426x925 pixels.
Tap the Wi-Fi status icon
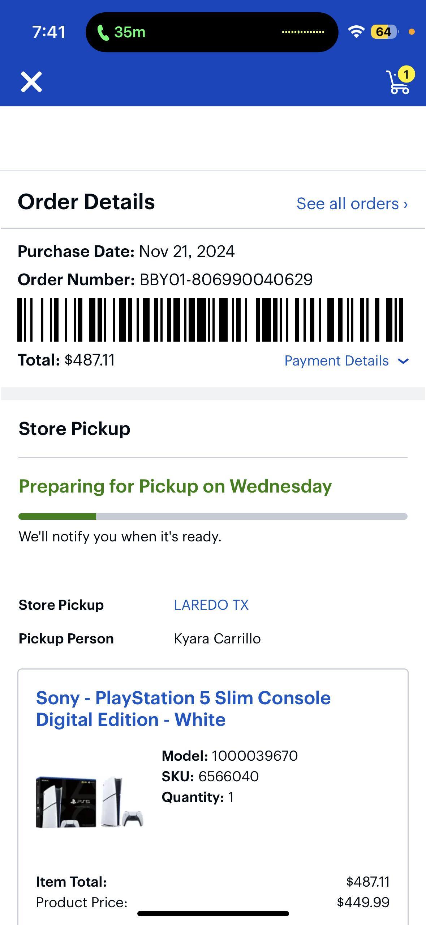tap(356, 32)
